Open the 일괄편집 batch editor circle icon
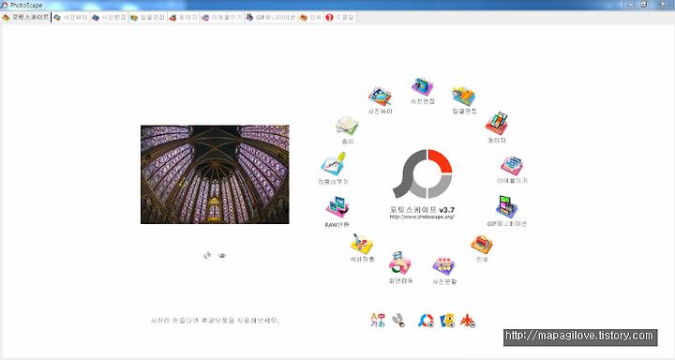Image resolution: width=675 pixels, height=360 pixels. [x=464, y=96]
